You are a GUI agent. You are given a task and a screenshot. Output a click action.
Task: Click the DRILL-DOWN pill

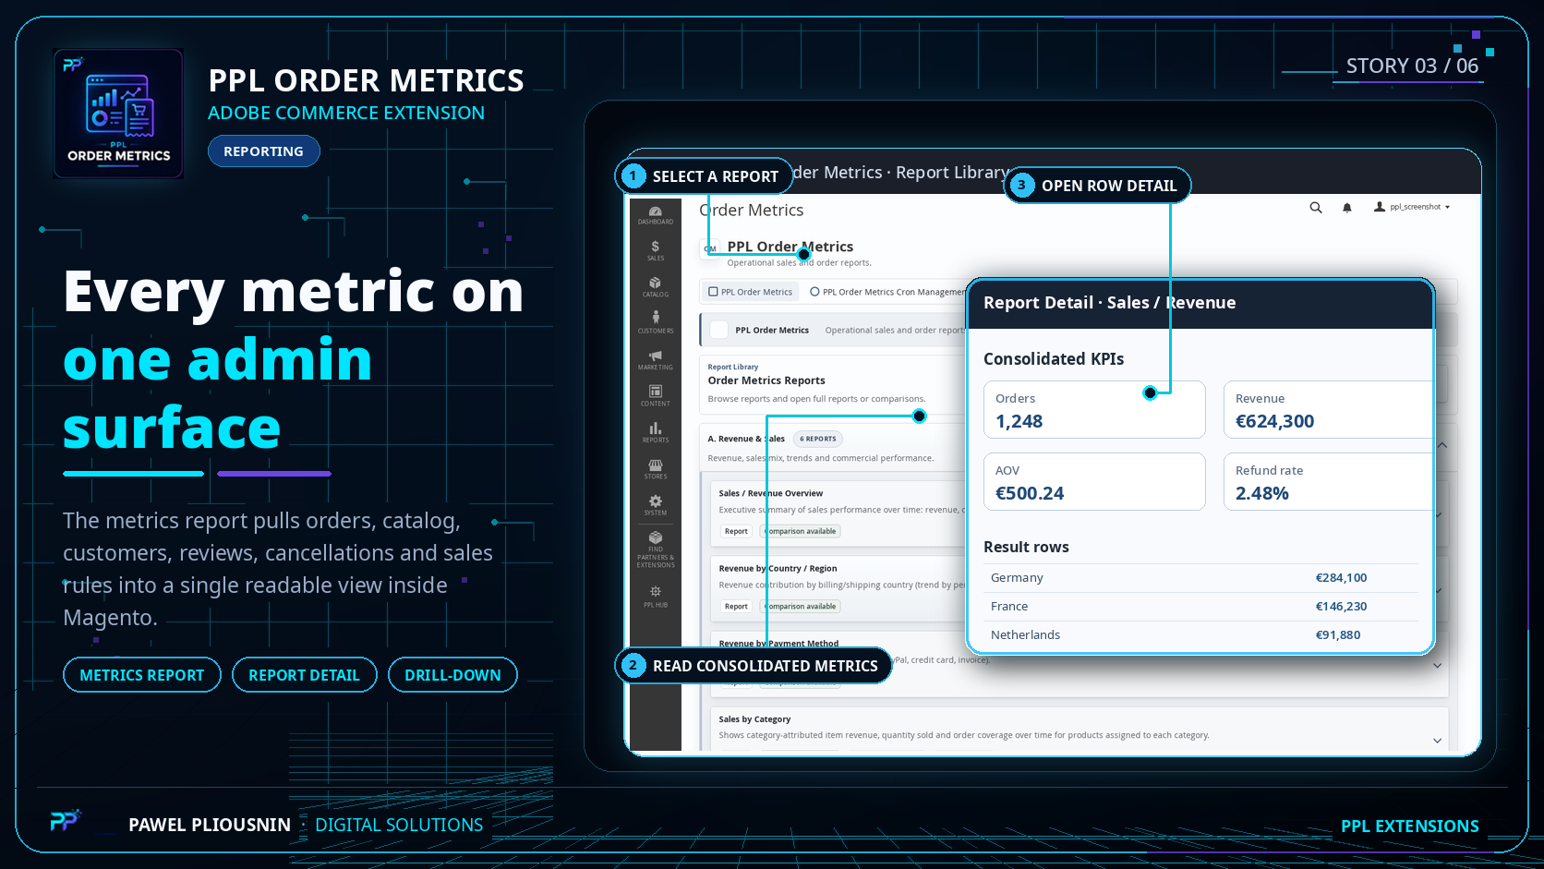(x=452, y=675)
